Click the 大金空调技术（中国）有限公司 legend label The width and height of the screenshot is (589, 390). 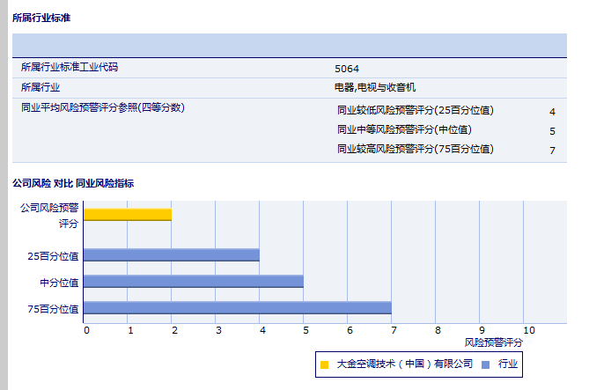(x=404, y=364)
